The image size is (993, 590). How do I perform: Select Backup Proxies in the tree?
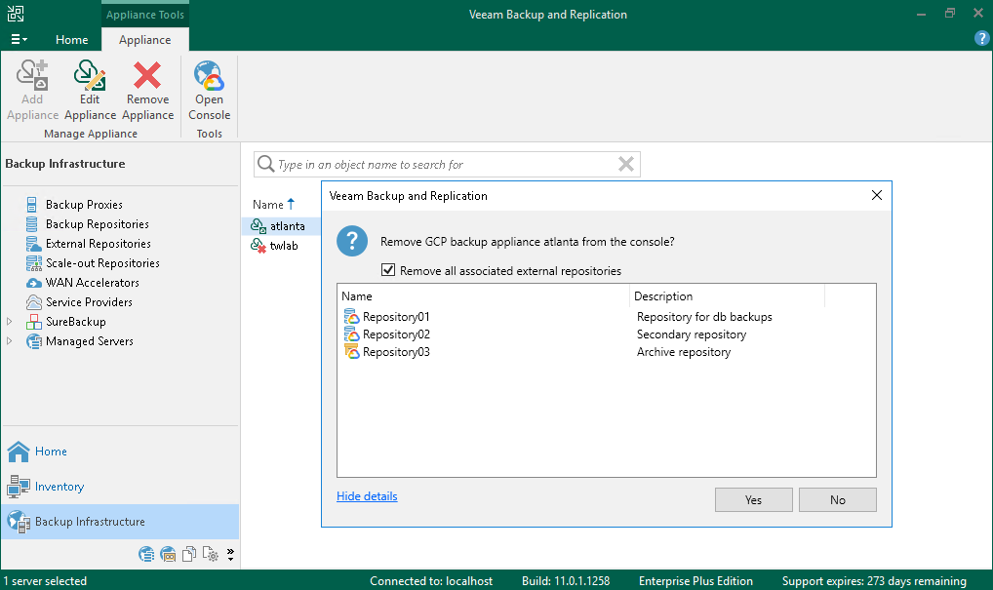84,205
